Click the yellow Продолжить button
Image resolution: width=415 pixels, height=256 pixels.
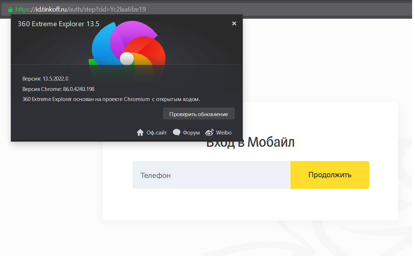tap(330, 175)
